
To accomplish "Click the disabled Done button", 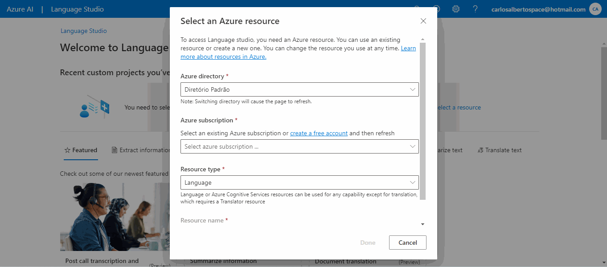I will pos(368,243).
